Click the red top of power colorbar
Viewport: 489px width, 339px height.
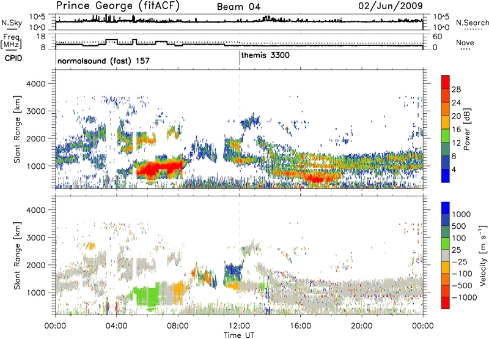click(446, 82)
